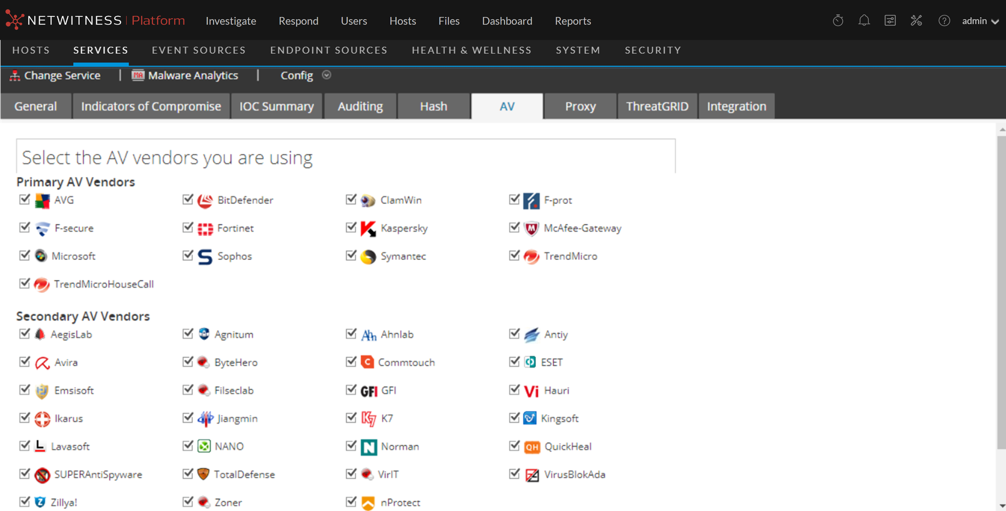
Task: Open the Investigate menu
Action: (231, 21)
